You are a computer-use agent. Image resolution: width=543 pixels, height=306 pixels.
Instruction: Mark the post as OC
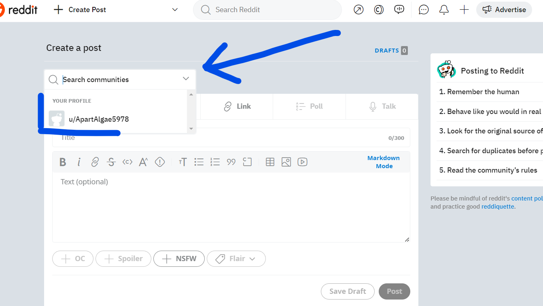(x=73, y=259)
